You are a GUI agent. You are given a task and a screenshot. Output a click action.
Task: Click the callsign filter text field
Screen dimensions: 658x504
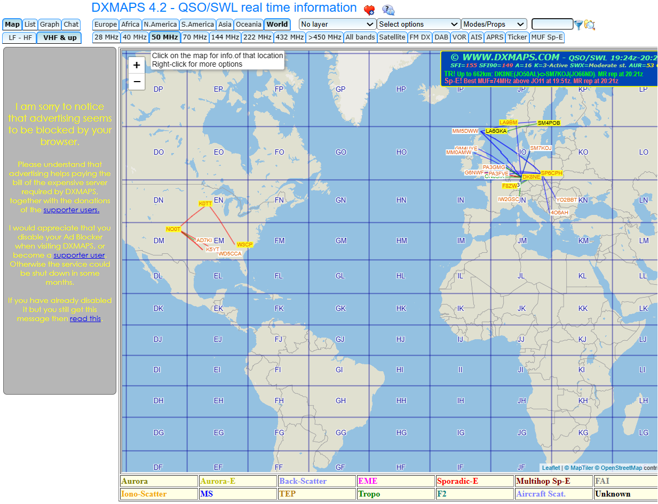point(552,25)
